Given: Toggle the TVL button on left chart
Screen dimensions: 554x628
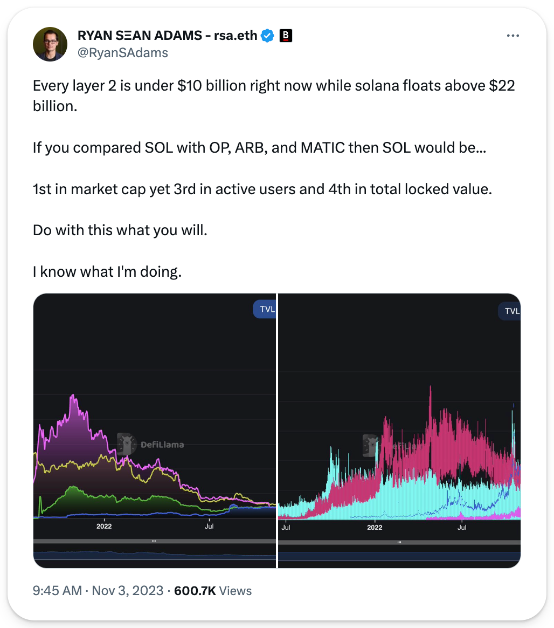Looking at the screenshot, I should pyautogui.click(x=265, y=309).
